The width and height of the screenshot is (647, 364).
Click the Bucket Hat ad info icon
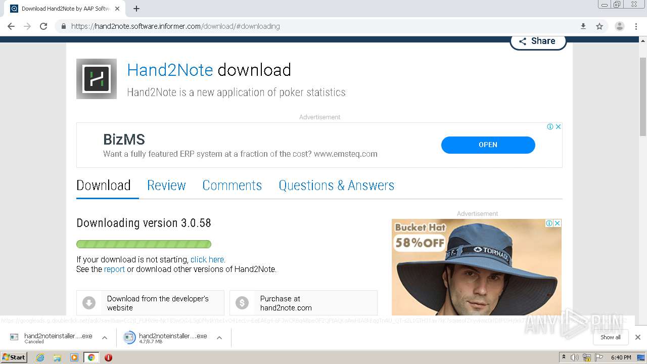549,223
